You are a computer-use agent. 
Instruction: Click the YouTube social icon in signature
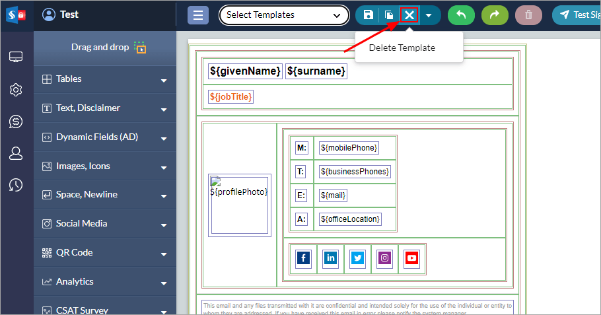(412, 258)
